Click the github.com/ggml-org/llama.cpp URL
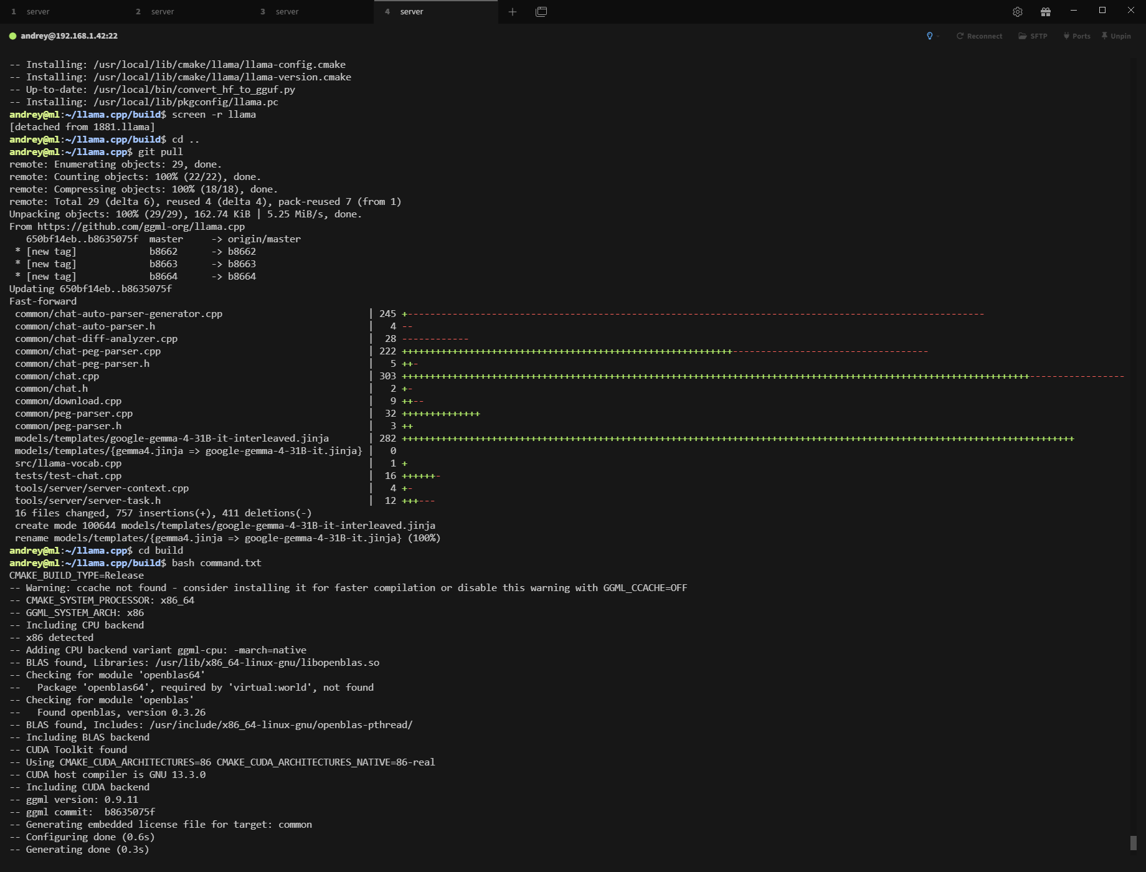This screenshot has height=872, width=1146. (x=141, y=227)
